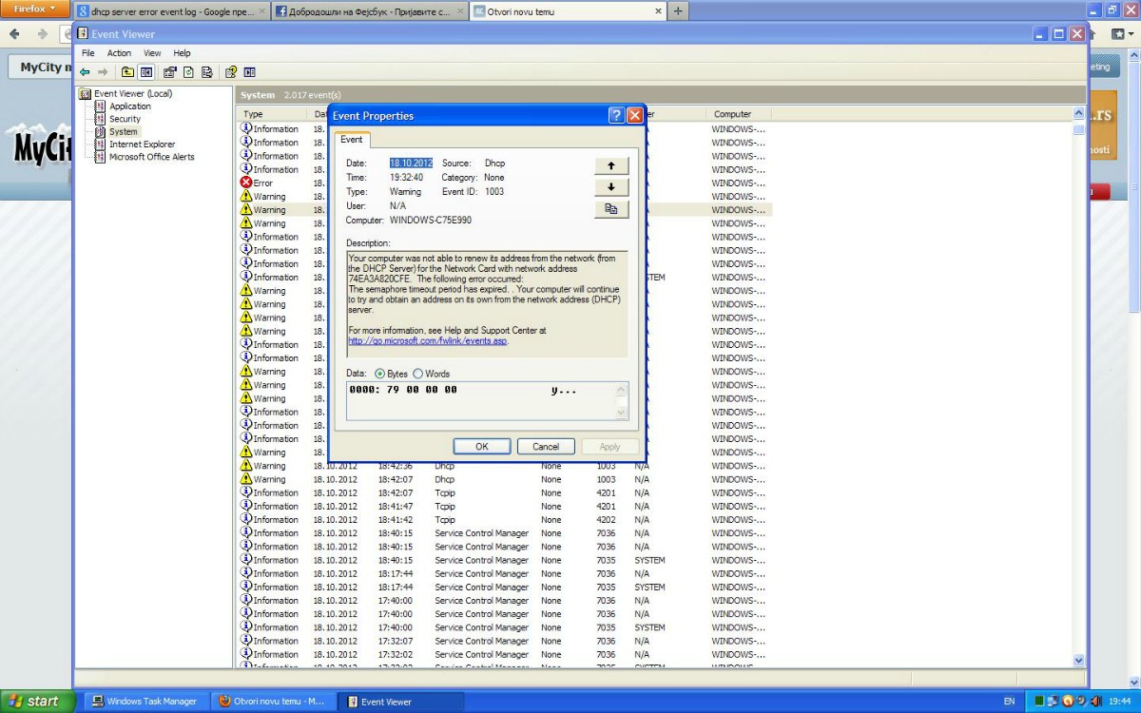Click the last toolbar icon after Help
Viewport: 1141px width, 713px height.
249,72
